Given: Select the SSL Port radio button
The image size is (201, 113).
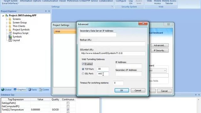Looking at the screenshot, I should (83, 74).
